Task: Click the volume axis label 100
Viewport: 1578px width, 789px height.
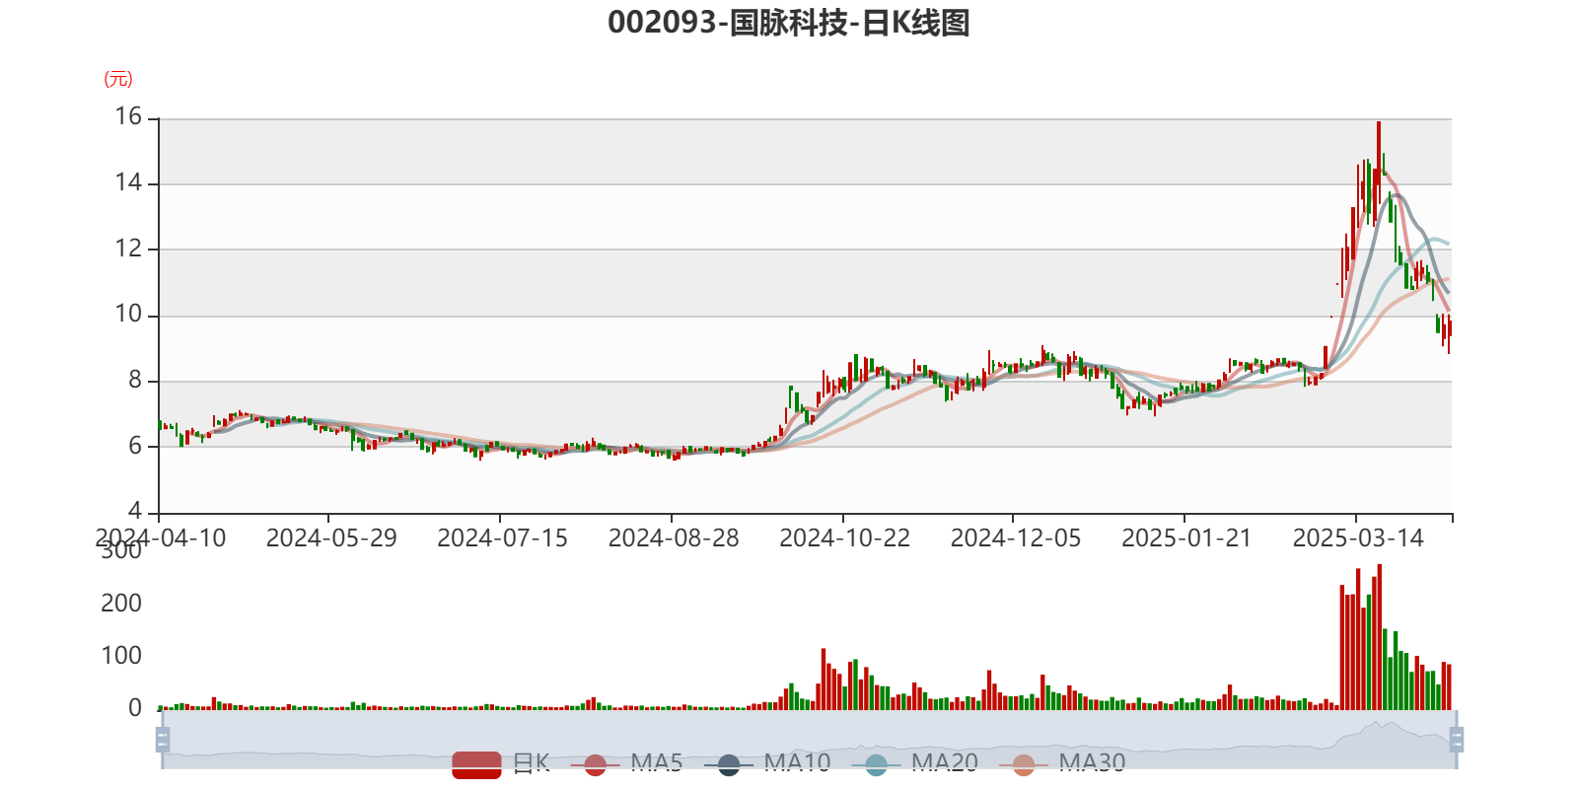Action: [x=121, y=656]
